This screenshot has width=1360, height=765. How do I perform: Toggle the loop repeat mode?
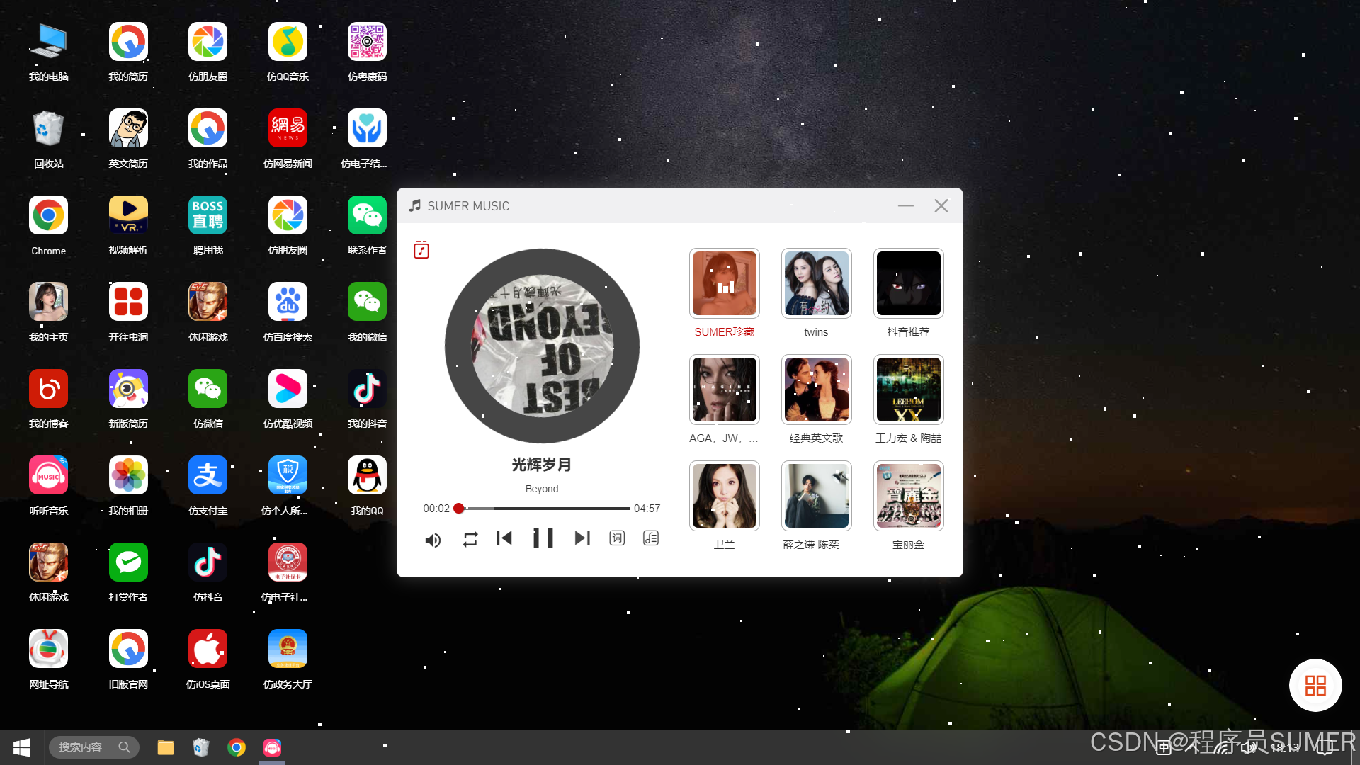470,540
